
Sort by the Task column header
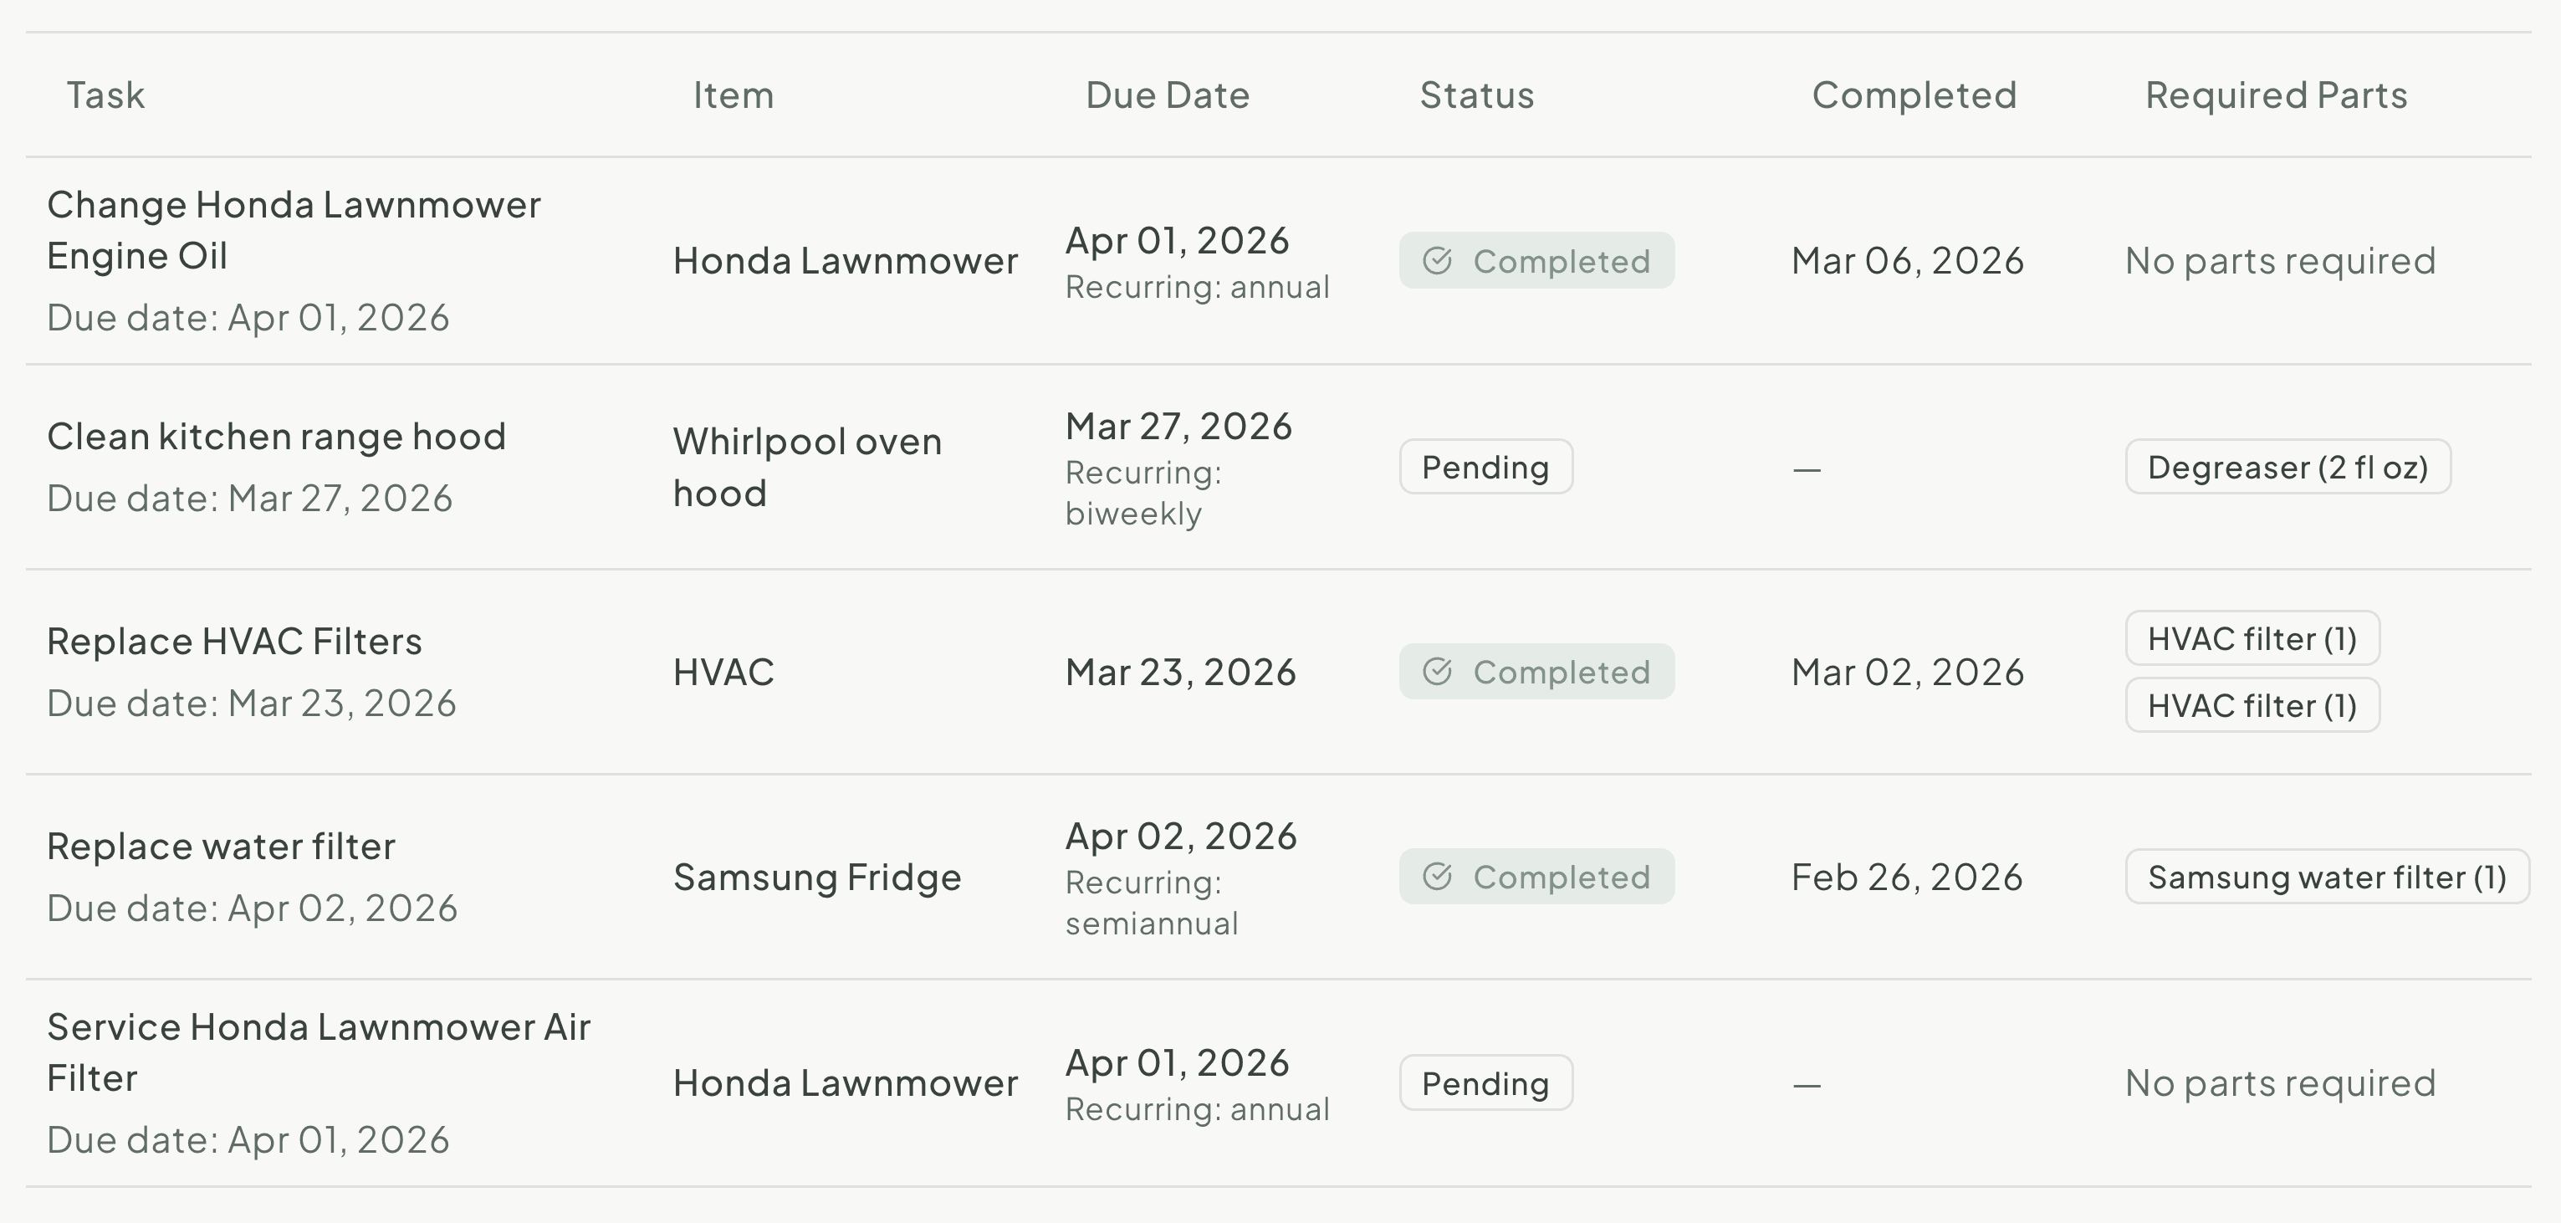(x=105, y=95)
